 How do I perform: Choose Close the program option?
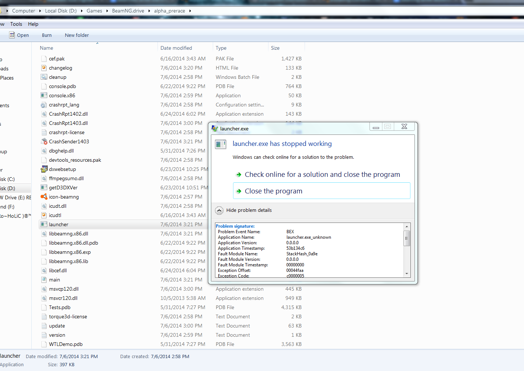tap(322, 191)
